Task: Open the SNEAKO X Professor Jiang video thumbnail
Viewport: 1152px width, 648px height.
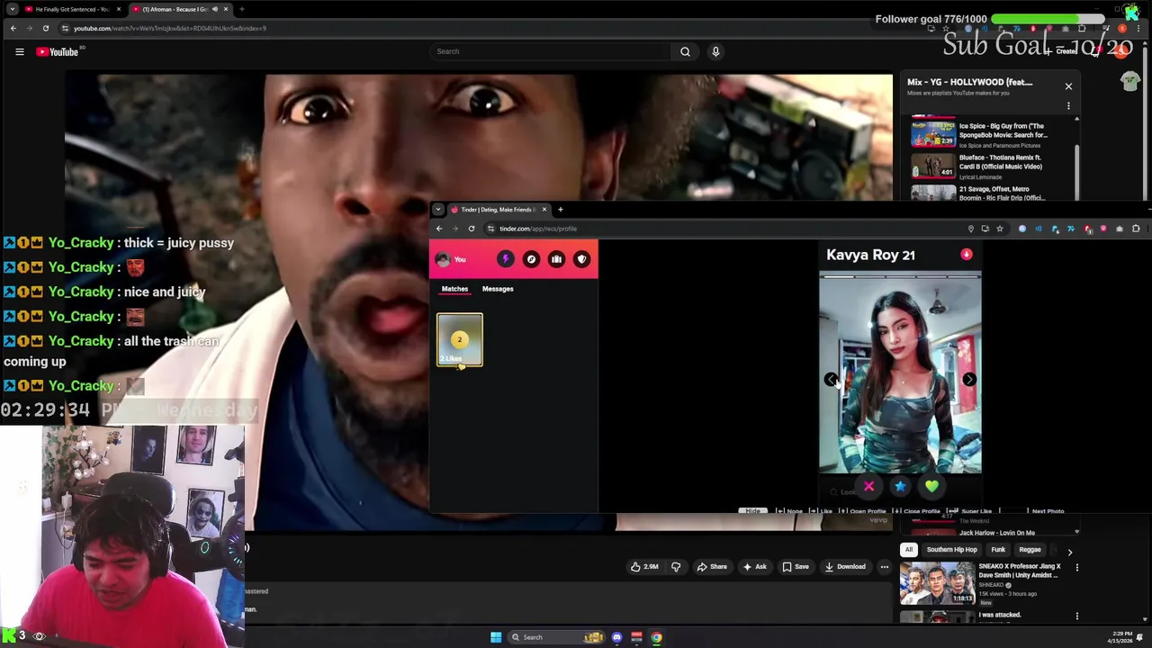Action: click(937, 583)
